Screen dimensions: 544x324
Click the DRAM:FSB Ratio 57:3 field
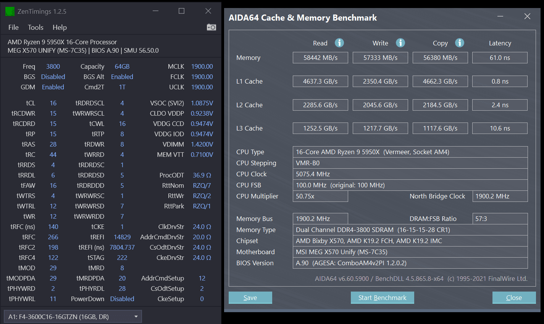[500, 219]
